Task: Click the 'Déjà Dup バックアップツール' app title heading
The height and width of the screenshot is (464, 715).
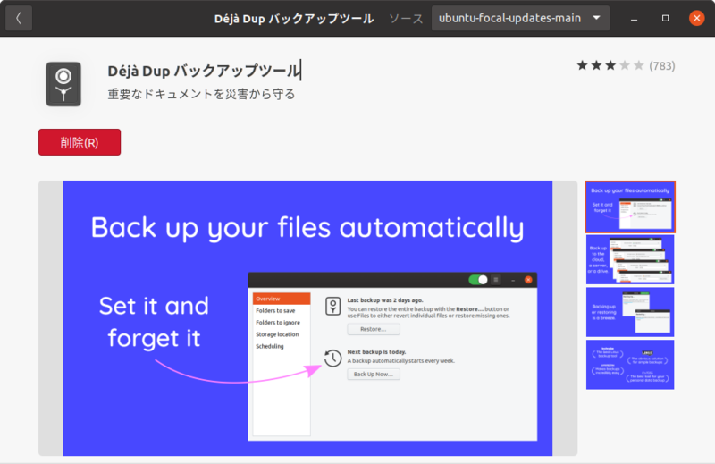Action: (x=204, y=71)
